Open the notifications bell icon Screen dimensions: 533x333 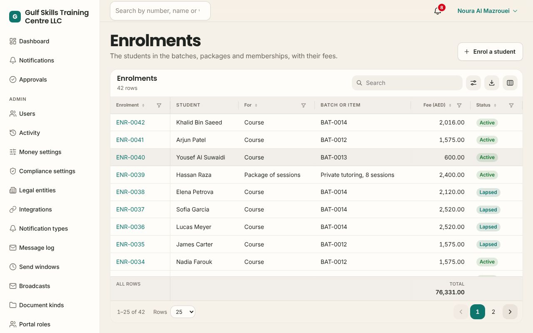(x=438, y=11)
